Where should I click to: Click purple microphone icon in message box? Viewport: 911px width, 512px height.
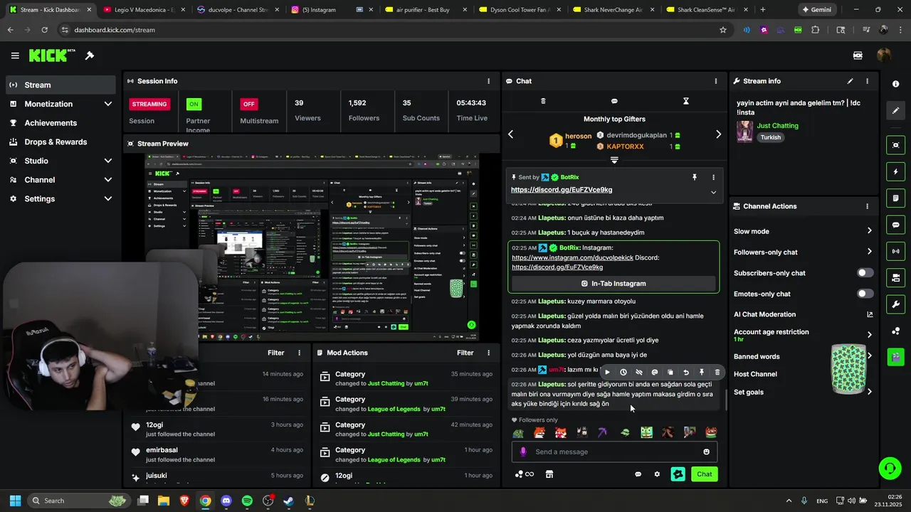[523, 452]
